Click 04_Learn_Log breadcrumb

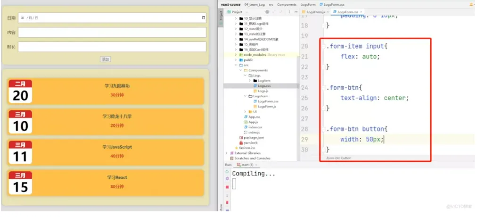click(255, 5)
